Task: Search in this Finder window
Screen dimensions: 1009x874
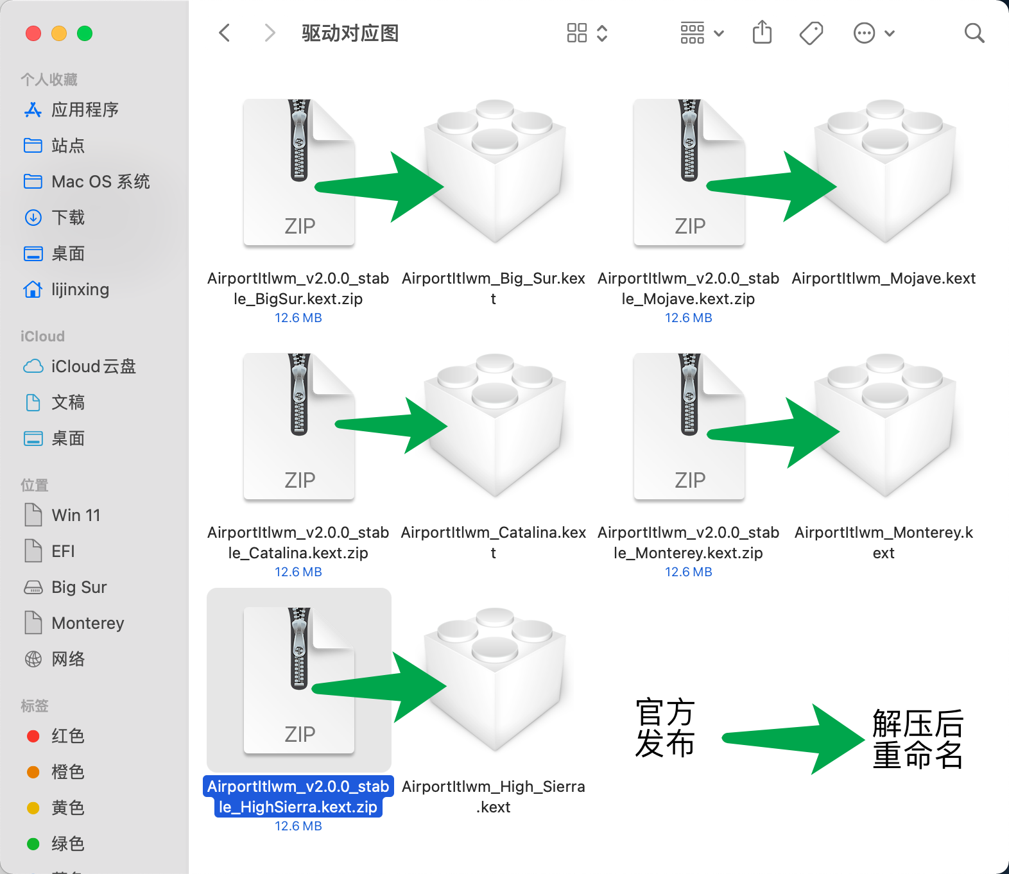Action: click(974, 33)
